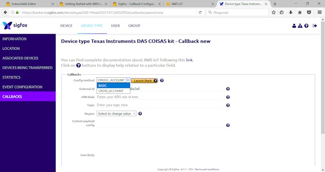
Task: Click the site info icon in the address bar
Action: tap(12, 12)
